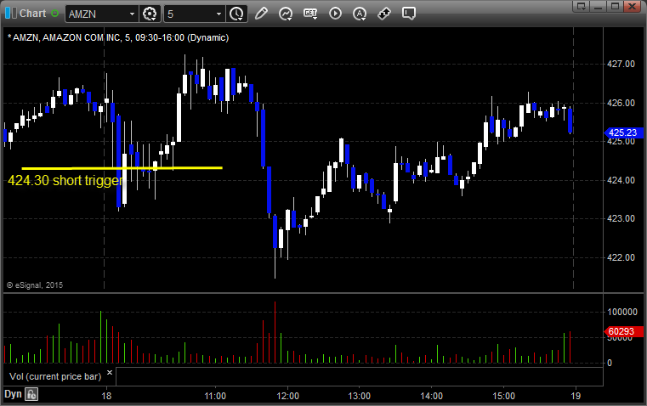Screen dimensions: 647x406
Task: Open the symbol settings gear icon
Action: coord(150,14)
